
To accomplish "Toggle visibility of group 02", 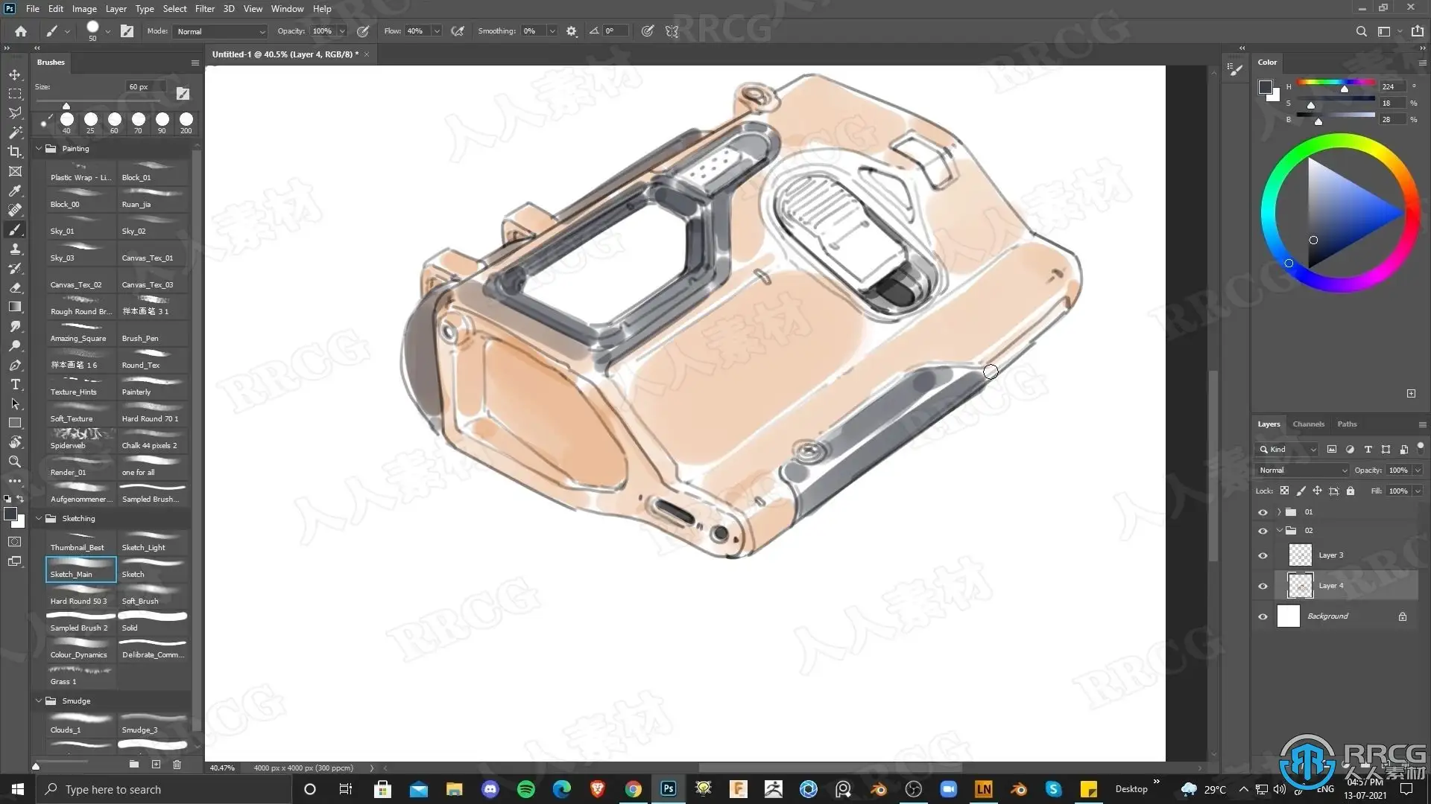I will click(1263, 531).
